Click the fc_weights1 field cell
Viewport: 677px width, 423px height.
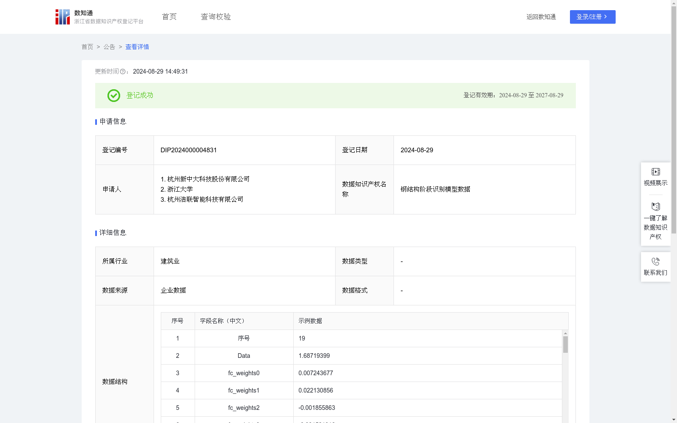point(244,390)
